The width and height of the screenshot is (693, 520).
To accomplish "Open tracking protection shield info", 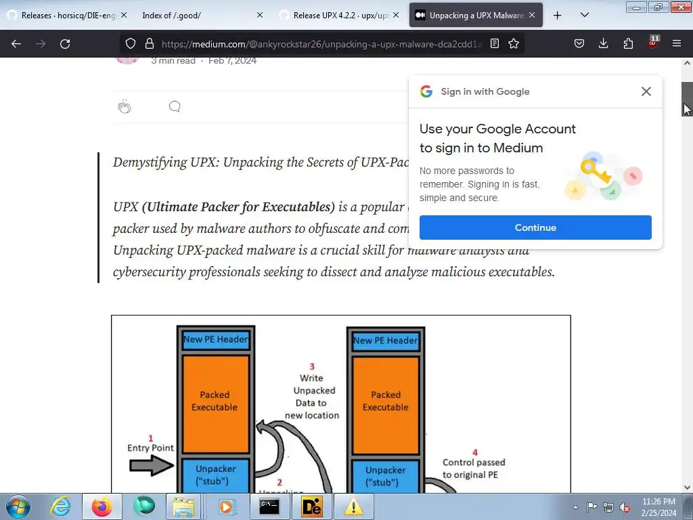I will 131,43.
